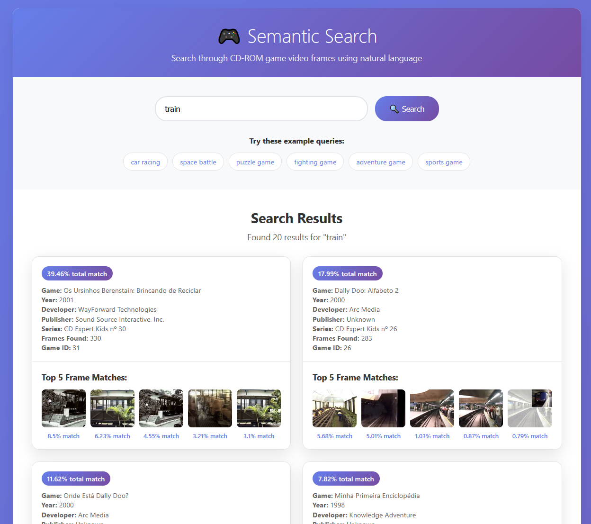This screenshot has height=524, width=591.
Task: Click the magnifying glass Search button
Action: coord(407,109)
